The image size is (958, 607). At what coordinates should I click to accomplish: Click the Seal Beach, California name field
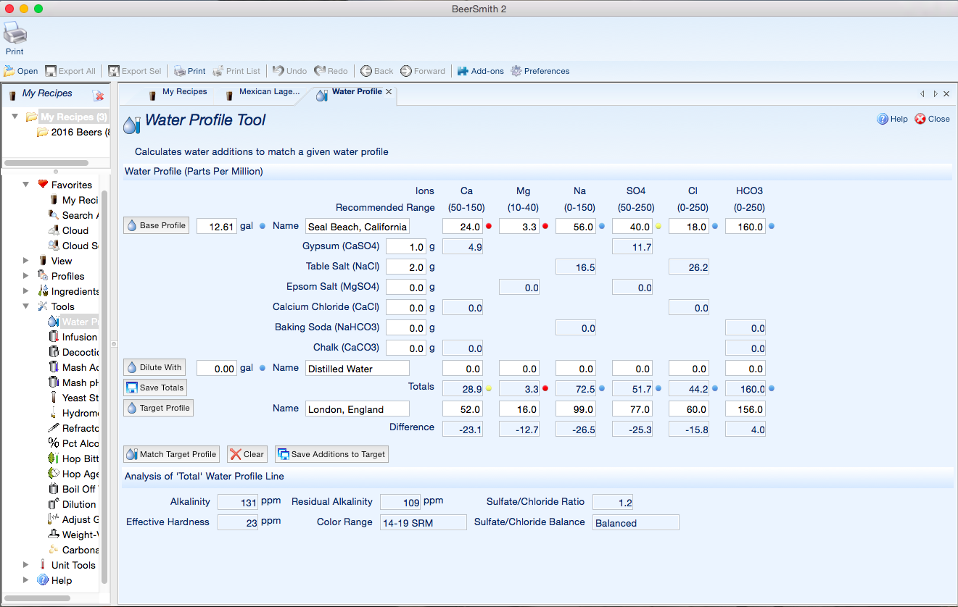coord(358,226)
